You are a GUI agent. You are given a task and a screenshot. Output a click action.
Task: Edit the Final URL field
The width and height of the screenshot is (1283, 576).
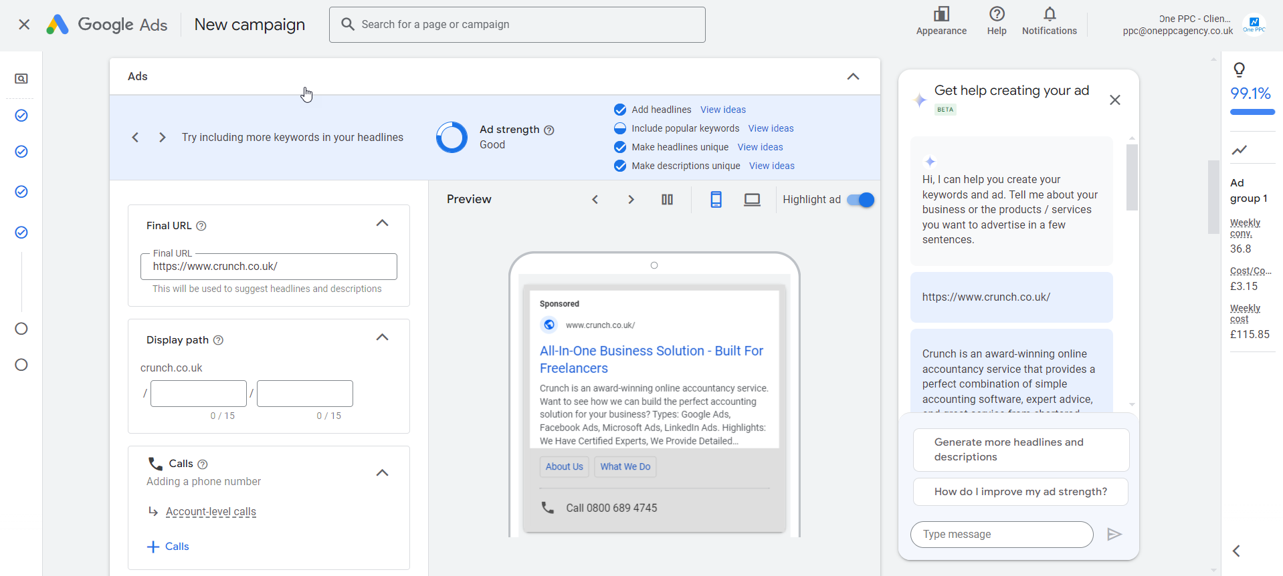click(x=269, y=267)
